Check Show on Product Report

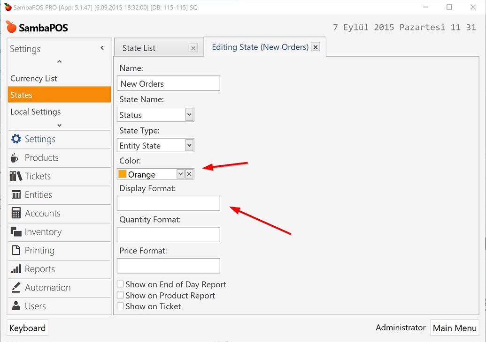(x=120, y=295)
